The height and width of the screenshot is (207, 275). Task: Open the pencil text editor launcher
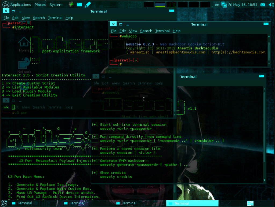point(88,5)
